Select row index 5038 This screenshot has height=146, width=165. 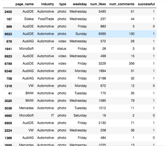tap(8, 108)
